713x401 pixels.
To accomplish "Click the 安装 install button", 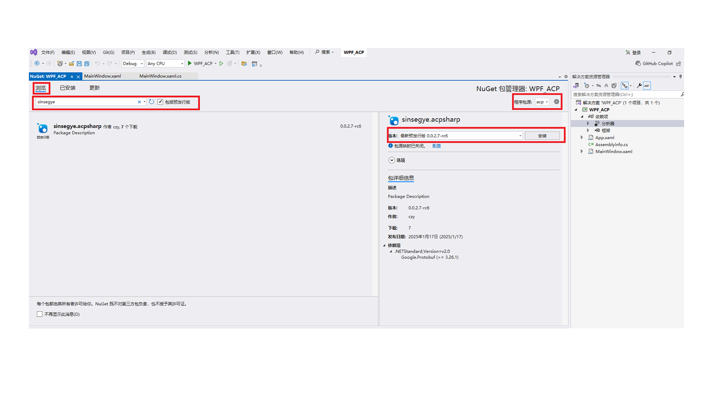I will pyautogui.click(x=542, y=136).
